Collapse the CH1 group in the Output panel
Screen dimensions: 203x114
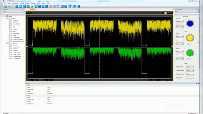point(26,85)
